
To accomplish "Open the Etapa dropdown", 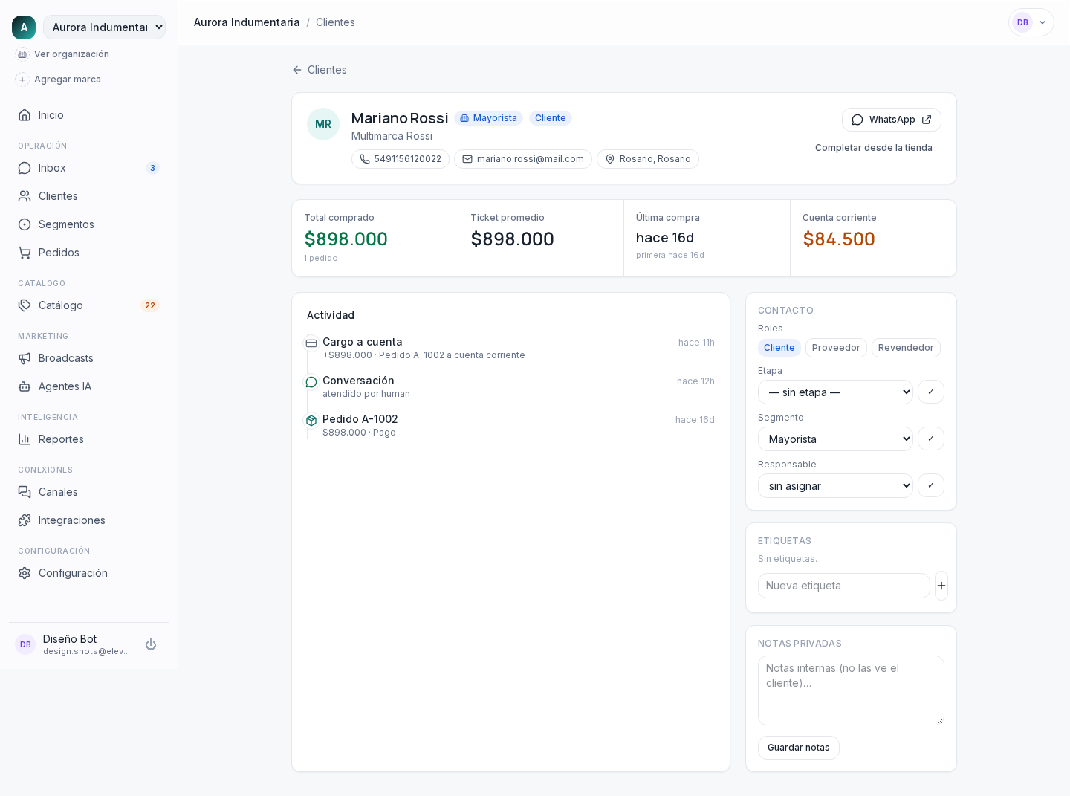I will pyautogui.click(x=835, y=392).
